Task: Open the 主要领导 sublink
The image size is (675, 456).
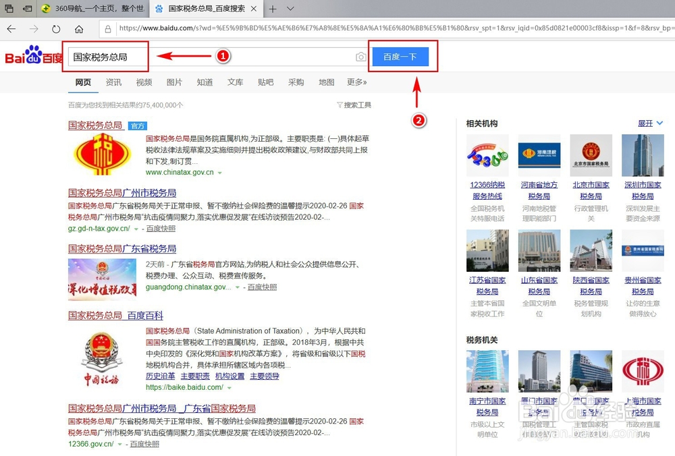Action: pyautogui.click(x=265, y=376)
